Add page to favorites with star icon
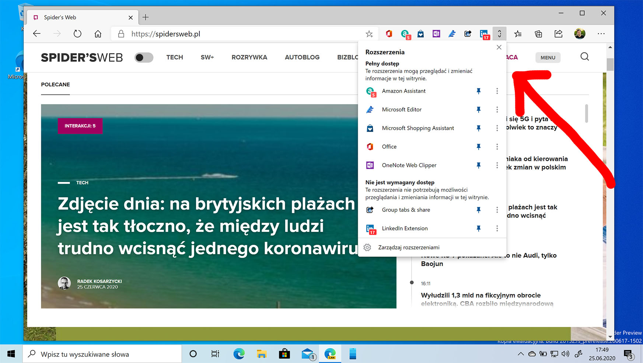Screen dimensions: 643x363 point(369,34)
